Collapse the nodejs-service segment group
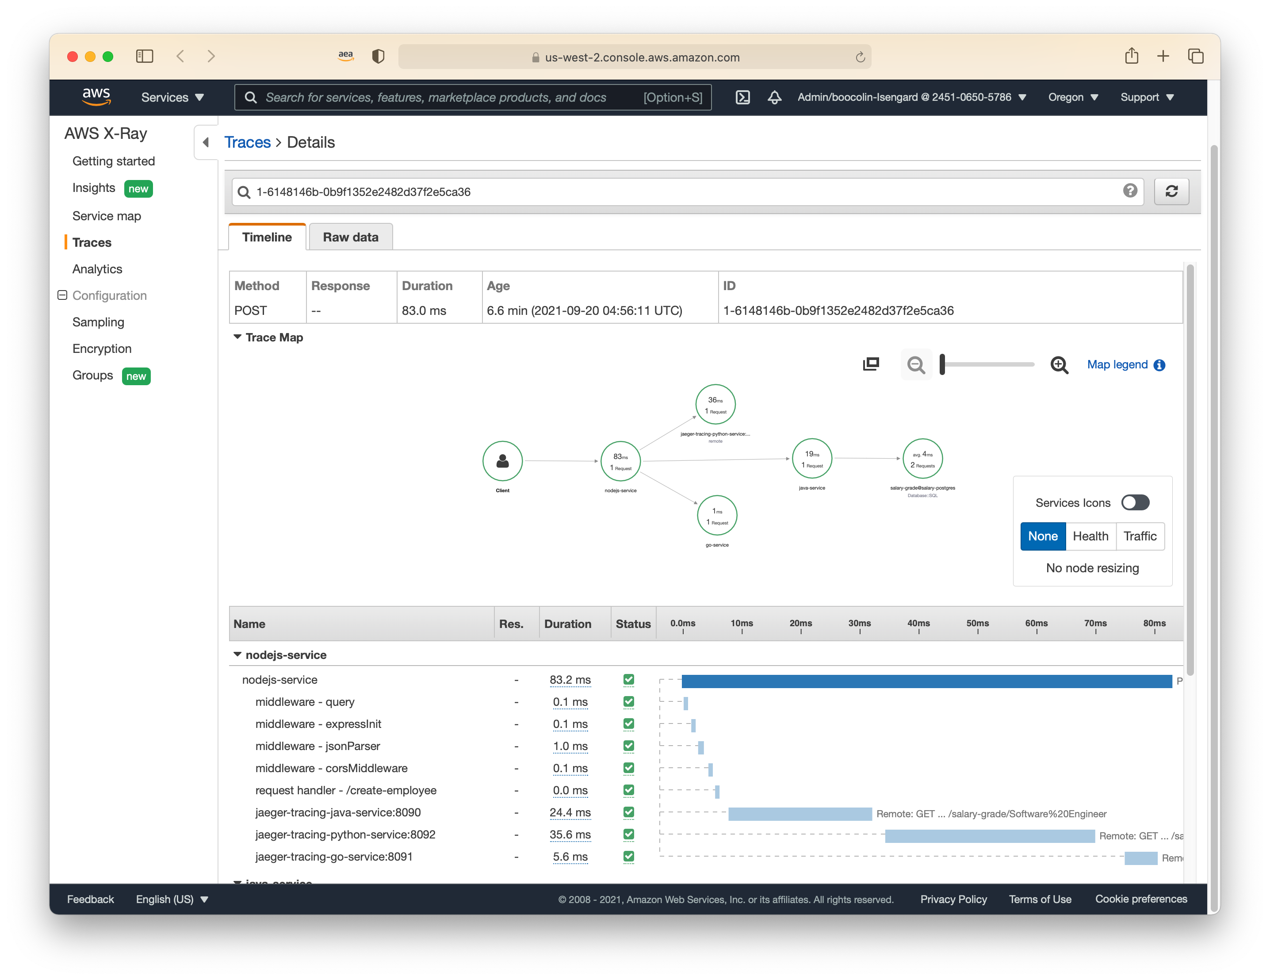 238,655
